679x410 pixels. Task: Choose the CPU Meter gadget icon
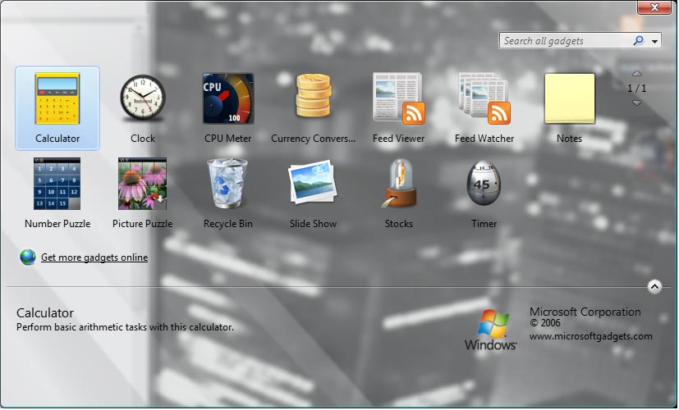point(228,98)
